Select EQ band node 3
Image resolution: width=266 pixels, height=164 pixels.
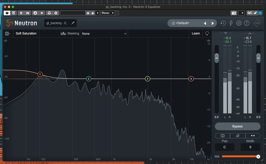pyautogui.click(x=147, y=79)
